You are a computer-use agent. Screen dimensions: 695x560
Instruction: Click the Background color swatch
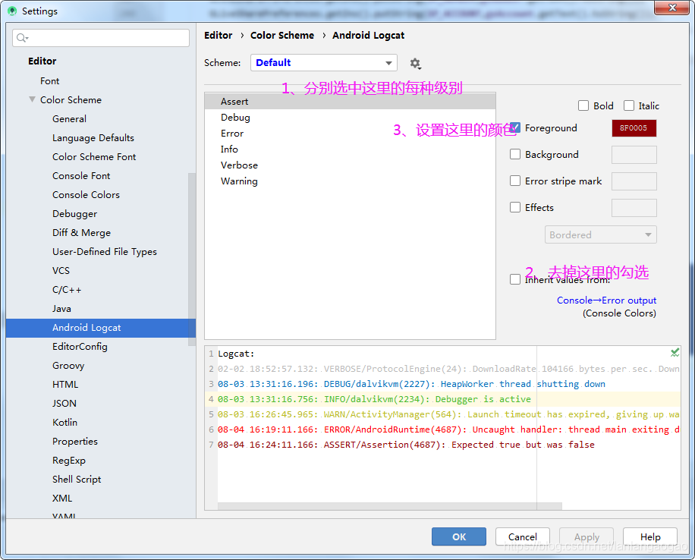coord(634,155)
